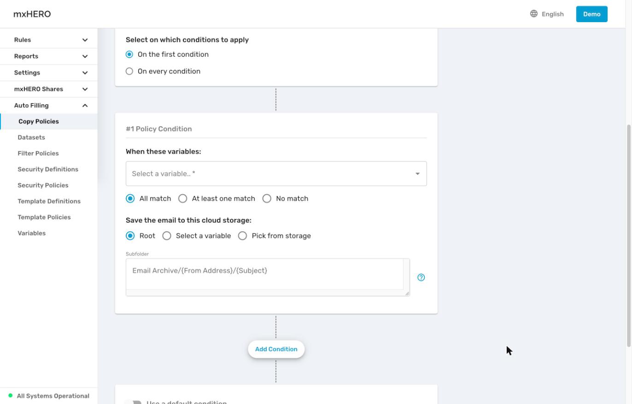632x404 pixels.
Task: Expand the mxHERO Shares section
Action: tap(49, 89)
